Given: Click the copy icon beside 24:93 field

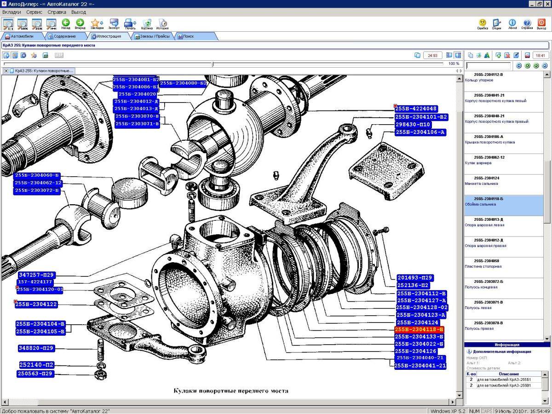Looking at the screenshot, I should pyautogui.click(x=417, y=55).
